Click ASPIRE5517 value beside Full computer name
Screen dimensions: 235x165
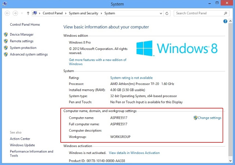[x=119, y=124]
